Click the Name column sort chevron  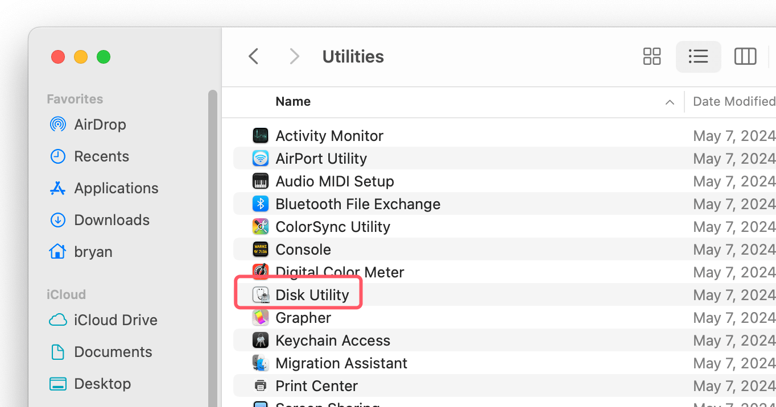click(x=670, y=102)
